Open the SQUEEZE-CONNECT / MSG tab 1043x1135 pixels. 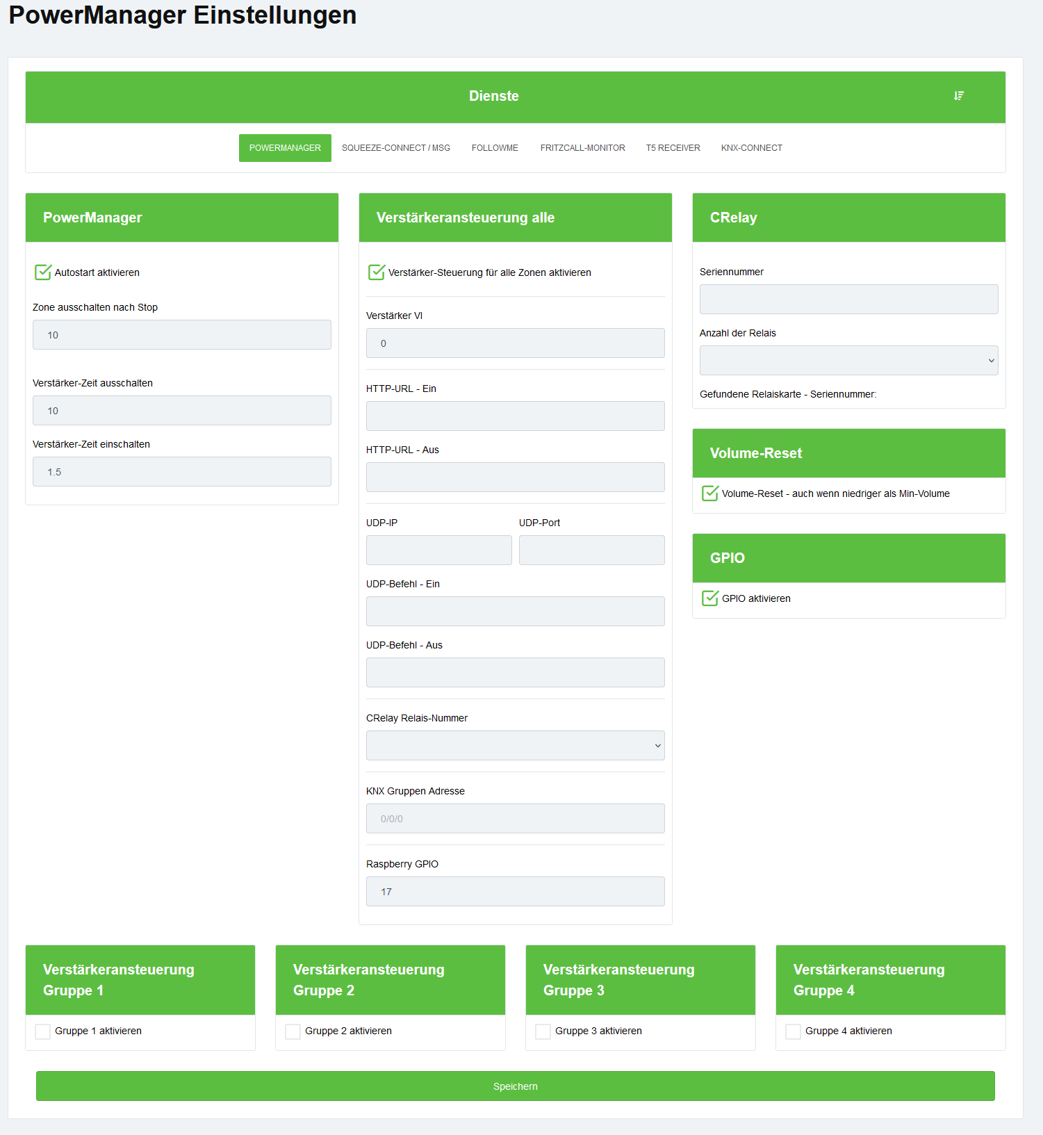tap(396, 148)
